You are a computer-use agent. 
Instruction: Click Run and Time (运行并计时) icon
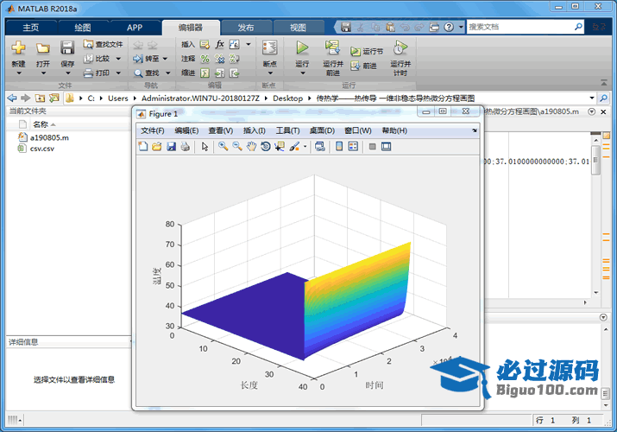[x=400, y=48]
